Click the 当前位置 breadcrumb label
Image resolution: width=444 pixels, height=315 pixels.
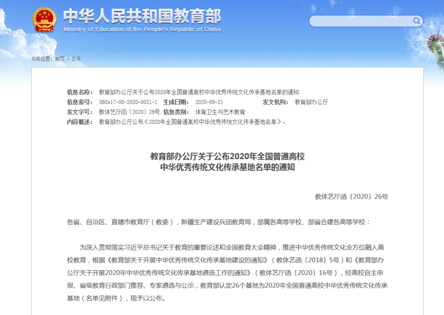click(x=42, y=59)
